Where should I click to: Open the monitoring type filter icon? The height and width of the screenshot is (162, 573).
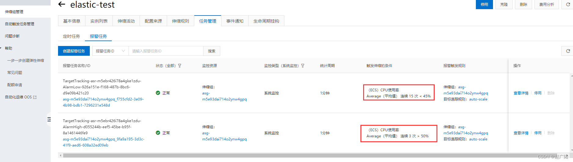click(303, 66)
